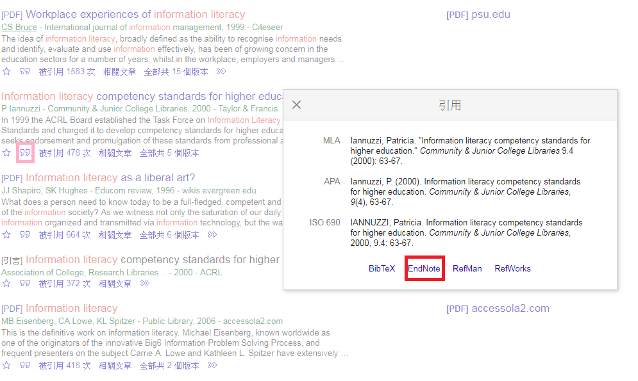View 被引用 1583 次 citing articles
The width and height of the screenshot is (638, 381).
click(67, 72)
